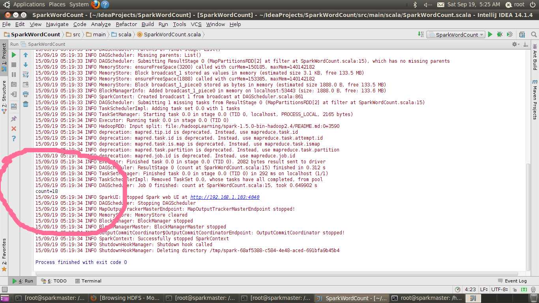Clear console with trash icon
Viewport: 539px width, 303px height.
(x=26, y=104)
